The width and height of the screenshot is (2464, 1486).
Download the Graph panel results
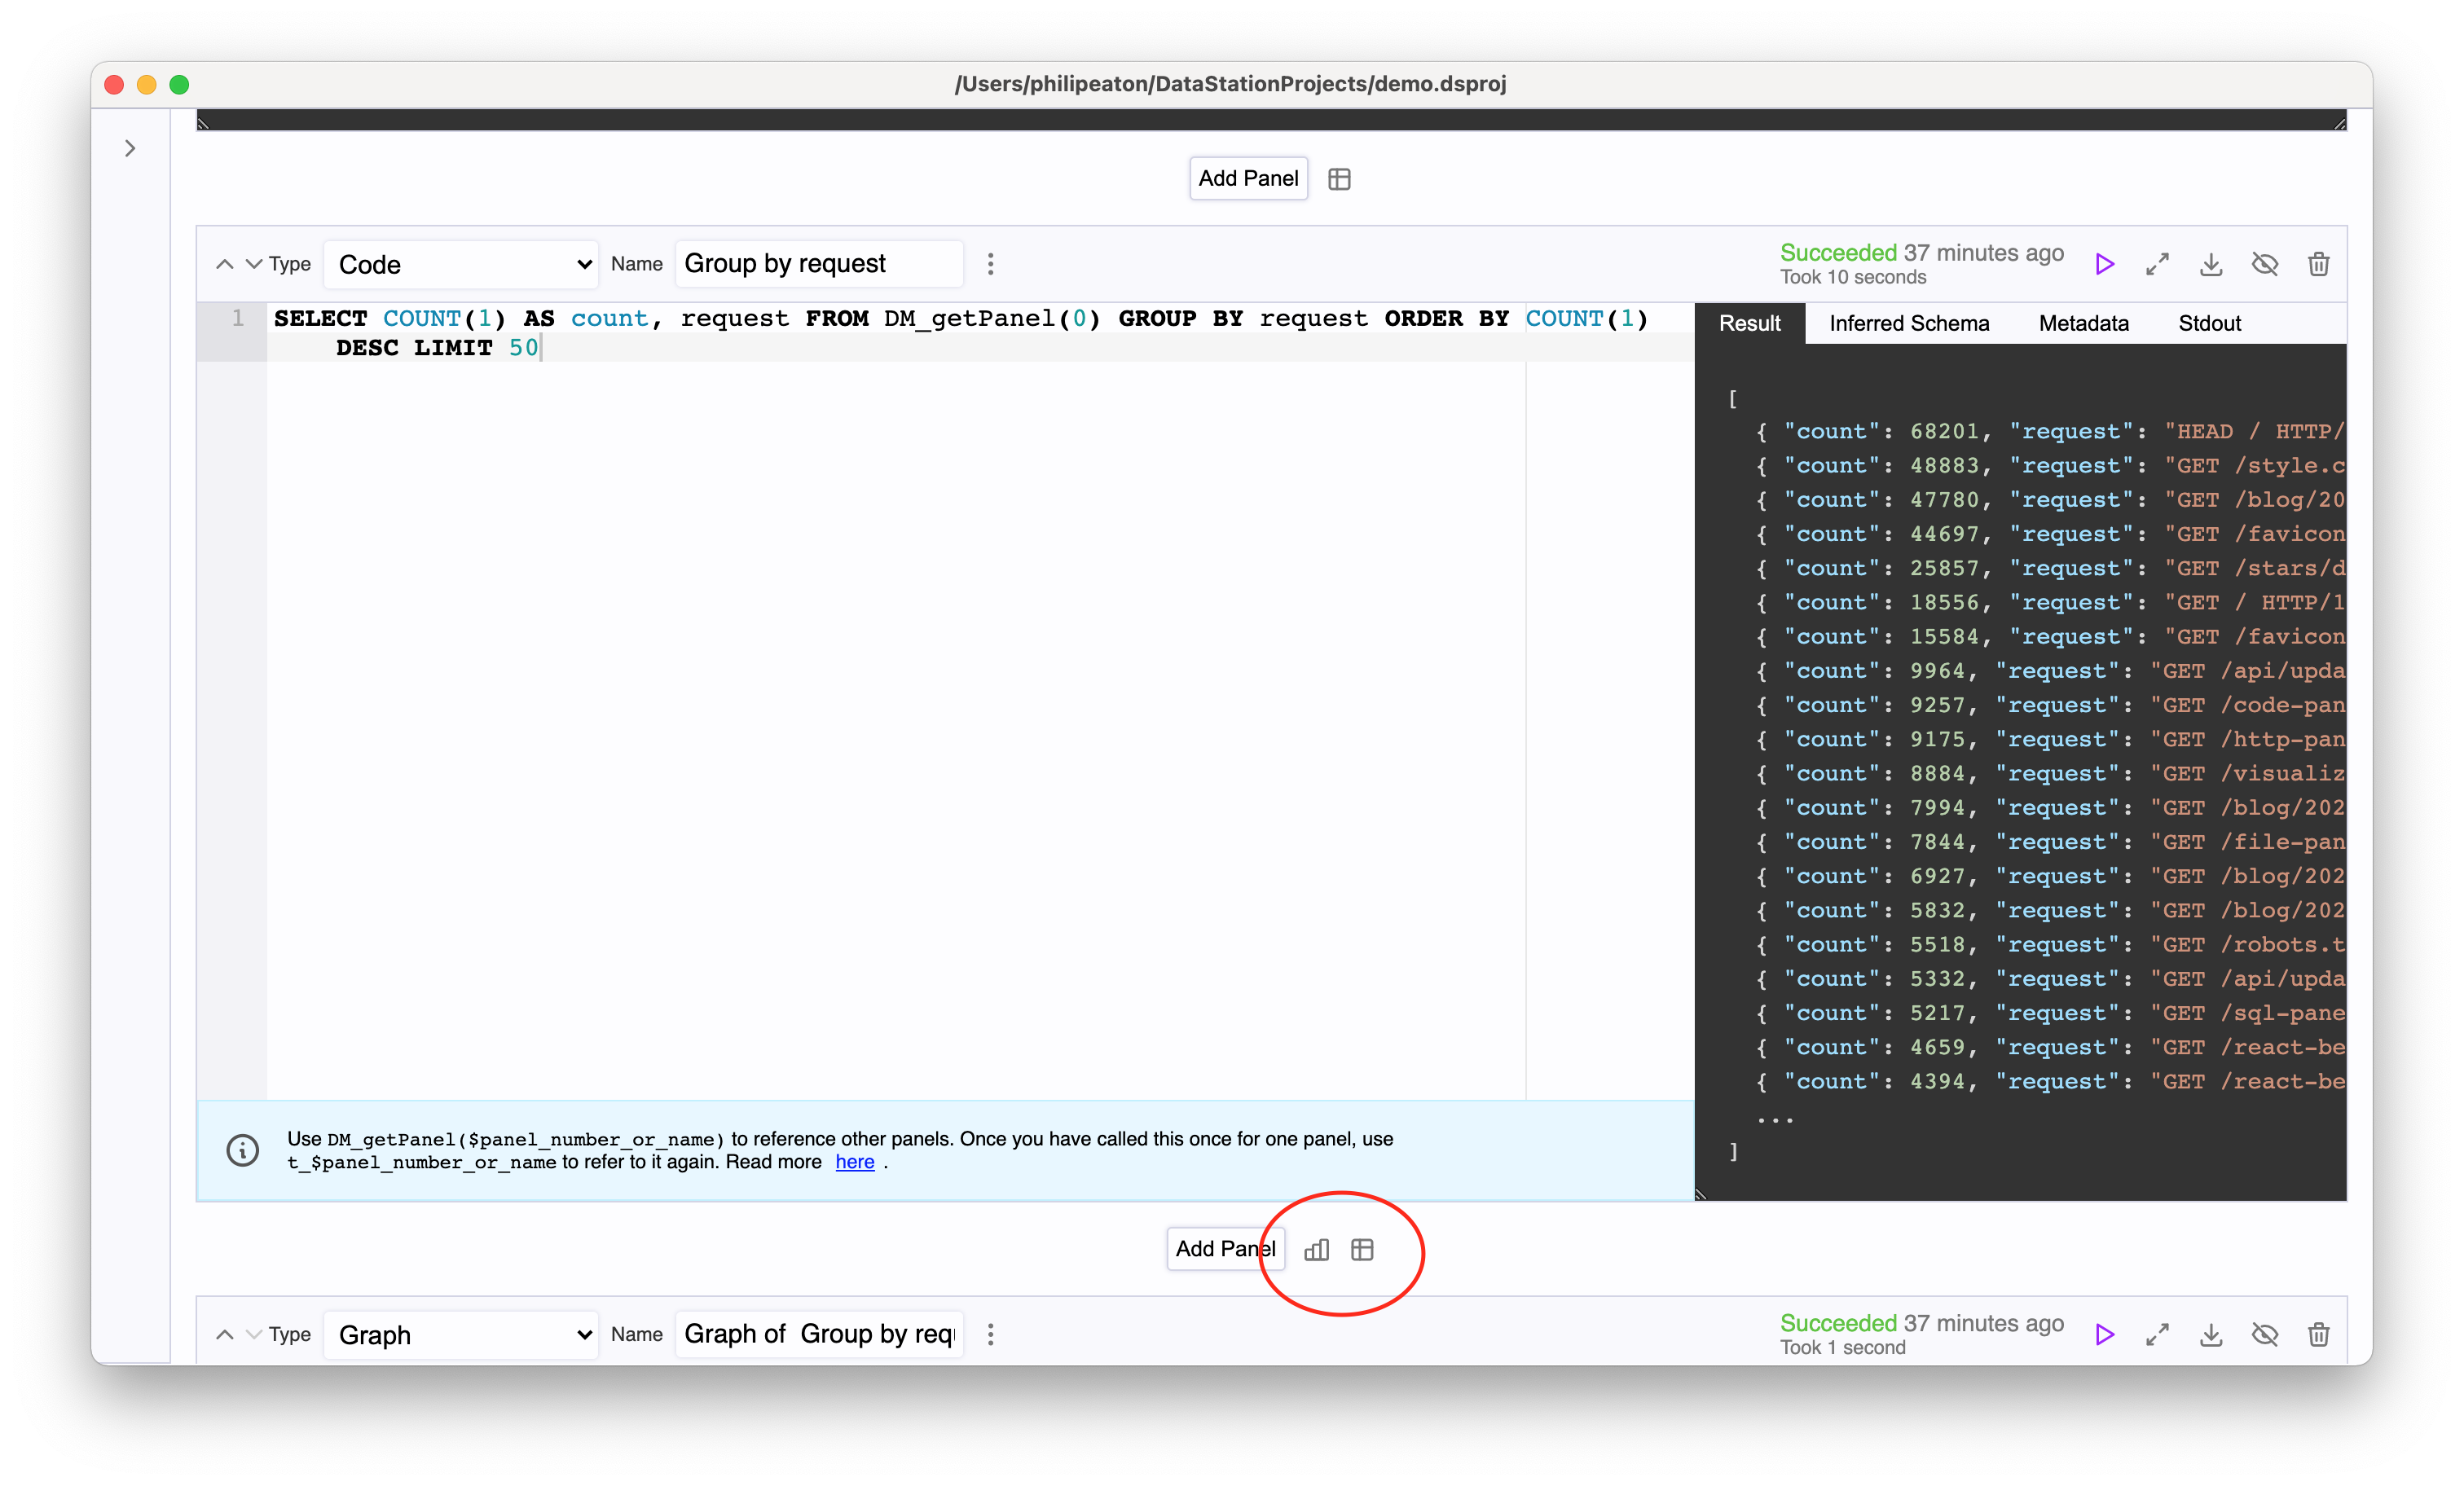[x=2211, y=1334]
